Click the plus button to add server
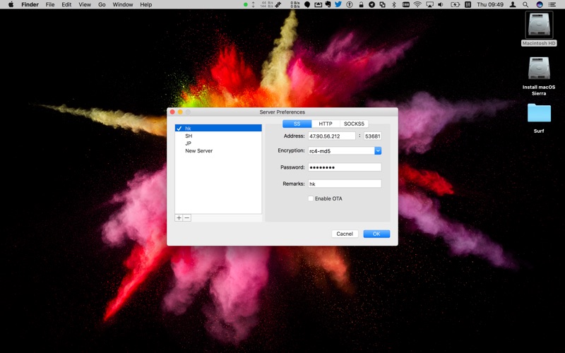This screenshot has height=353, width=565. click(179, 218)
